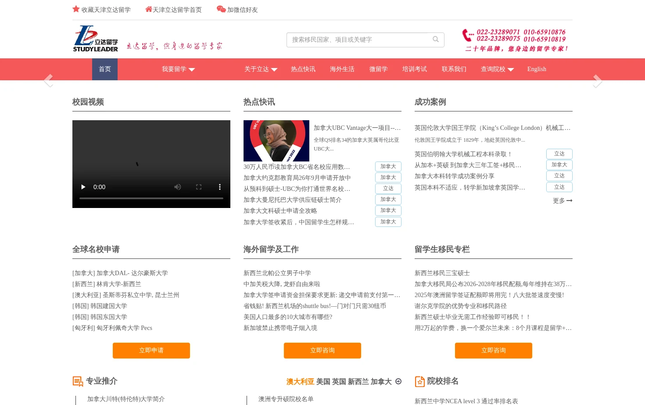Click the video progress bar
Viewport: 645px width, 405px height.
click(151, 198)
